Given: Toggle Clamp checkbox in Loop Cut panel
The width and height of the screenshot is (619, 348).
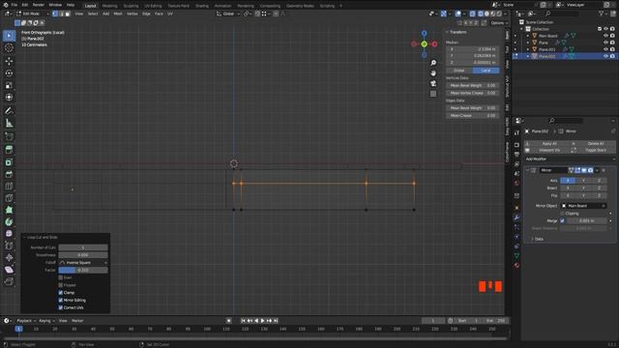Looking at the screenshot, I should click(x=60, y=293).
